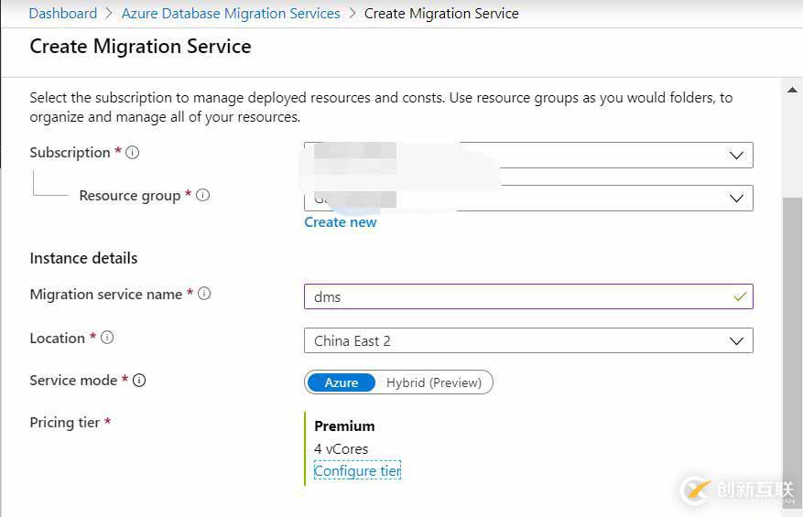Click the green validation checkmark icon
The image size is (803, 517).
pos(740,296)
